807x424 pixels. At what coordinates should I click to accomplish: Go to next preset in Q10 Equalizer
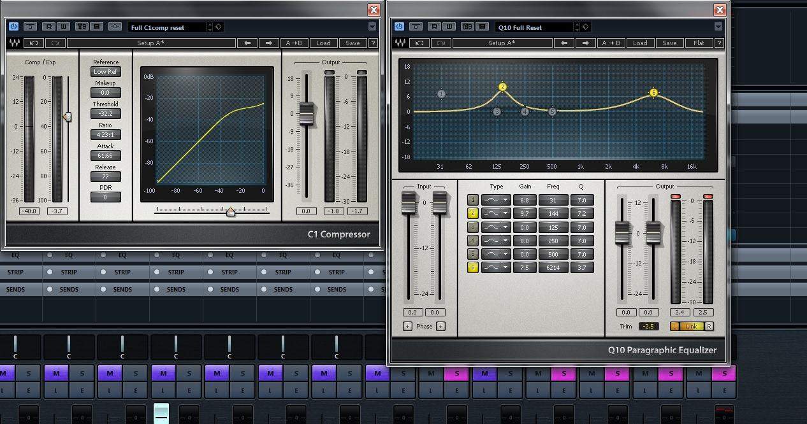coord(585,43)
